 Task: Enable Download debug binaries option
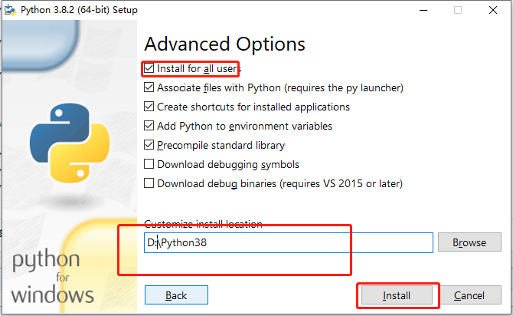tap(149, 183)
